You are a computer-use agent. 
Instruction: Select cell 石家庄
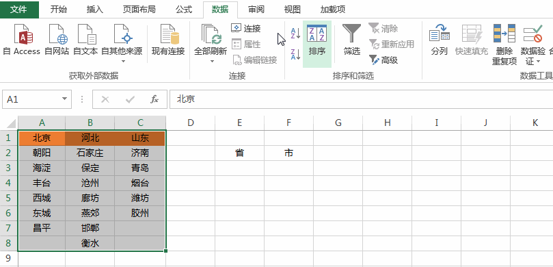[x=90, y=153]
